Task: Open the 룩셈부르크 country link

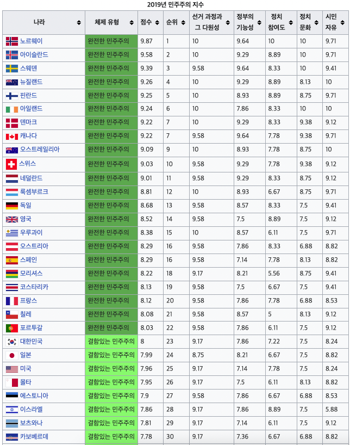Action: coord(34,192)
